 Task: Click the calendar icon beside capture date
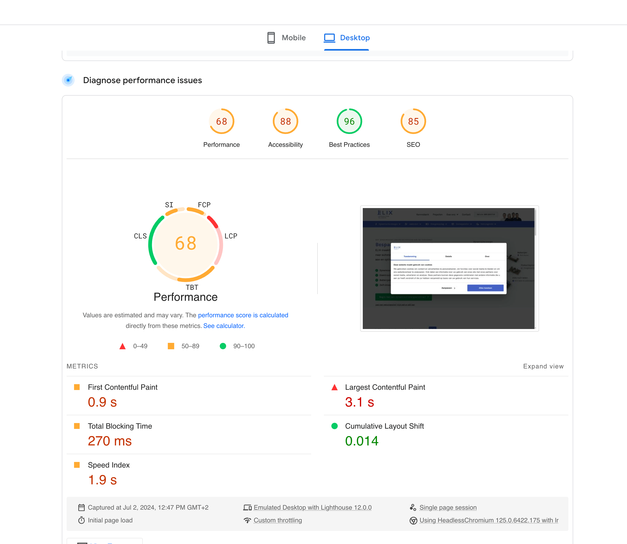[x=81, y=507]
